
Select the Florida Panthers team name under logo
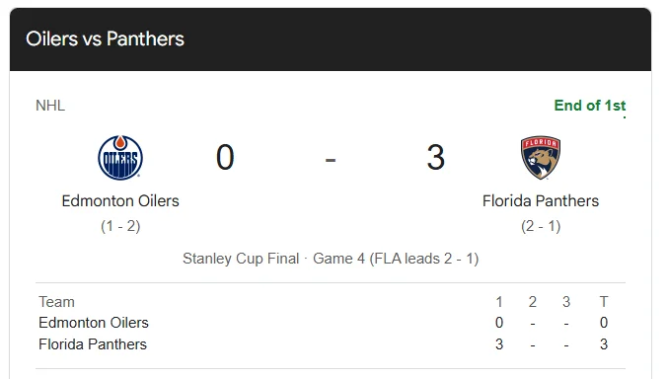tap(541, 200)
